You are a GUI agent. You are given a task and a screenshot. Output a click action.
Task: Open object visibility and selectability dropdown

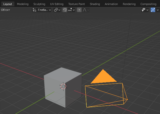pyautogui.click(x=145, y=10)
